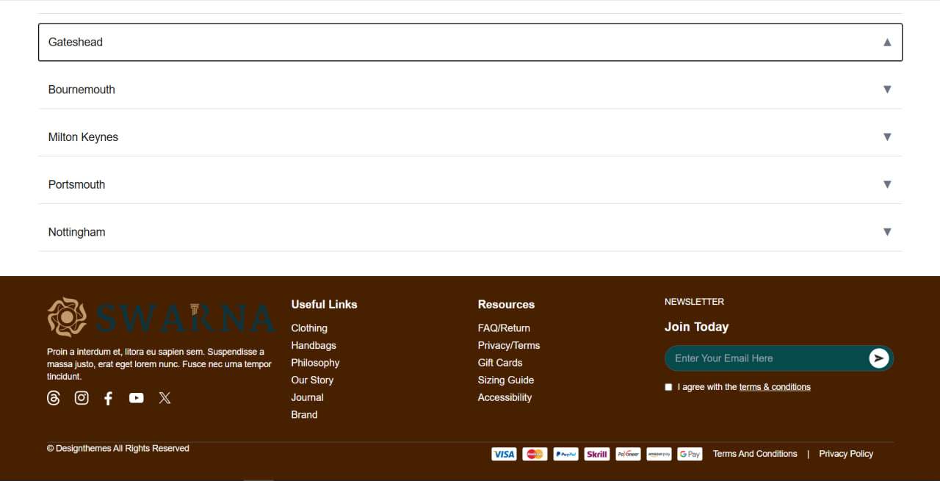Click the Facebook icon in footer
Viewport: 940px width, 481px height.
108,398
